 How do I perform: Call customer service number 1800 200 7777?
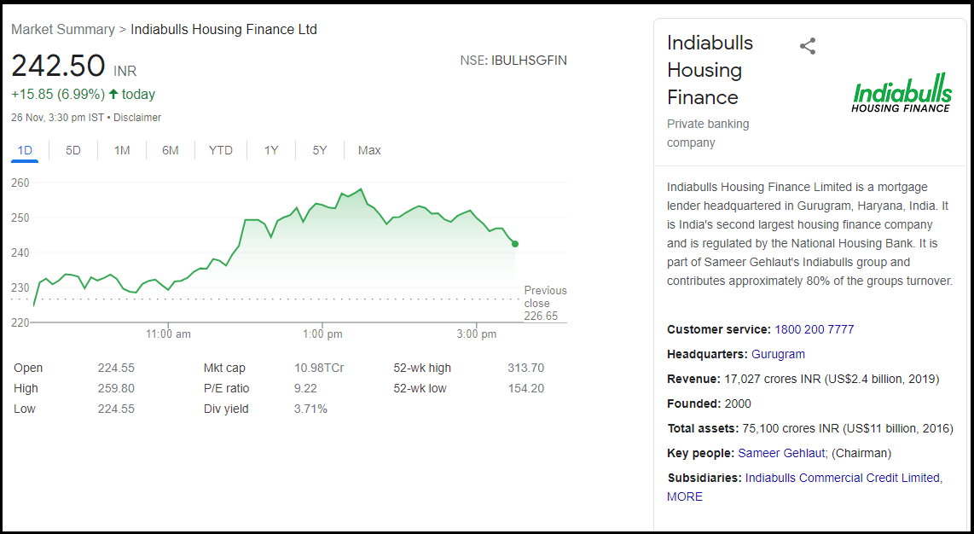(x=815, y=330)
